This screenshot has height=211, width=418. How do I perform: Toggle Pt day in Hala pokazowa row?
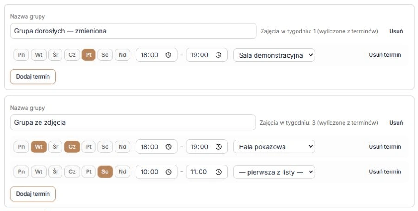89,146
